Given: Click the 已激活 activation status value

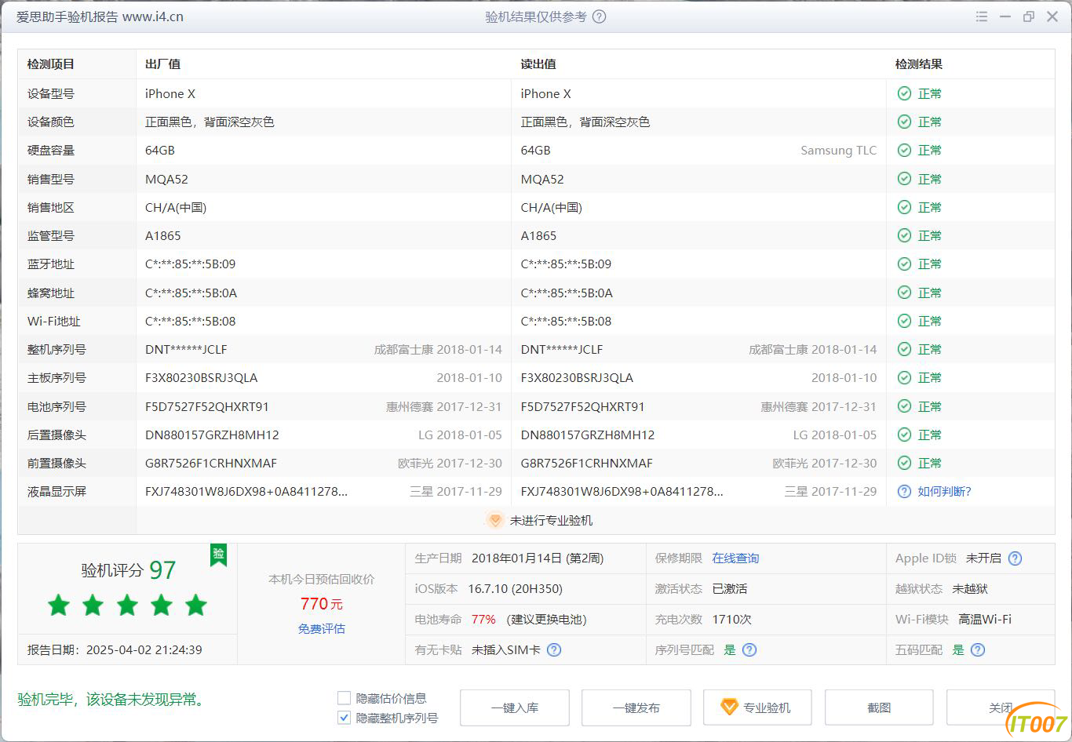Looking at the screenshot, I should pos(730,589).
